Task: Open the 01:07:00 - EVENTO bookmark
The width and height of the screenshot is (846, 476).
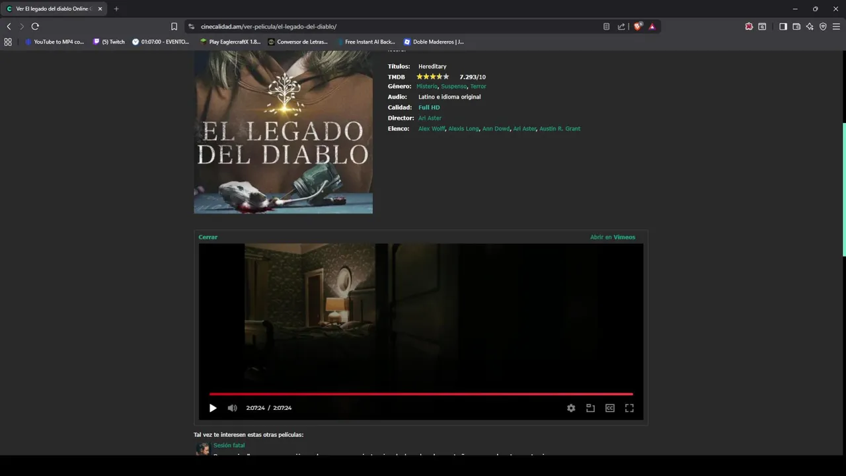Action: click(x=161, y=42)
